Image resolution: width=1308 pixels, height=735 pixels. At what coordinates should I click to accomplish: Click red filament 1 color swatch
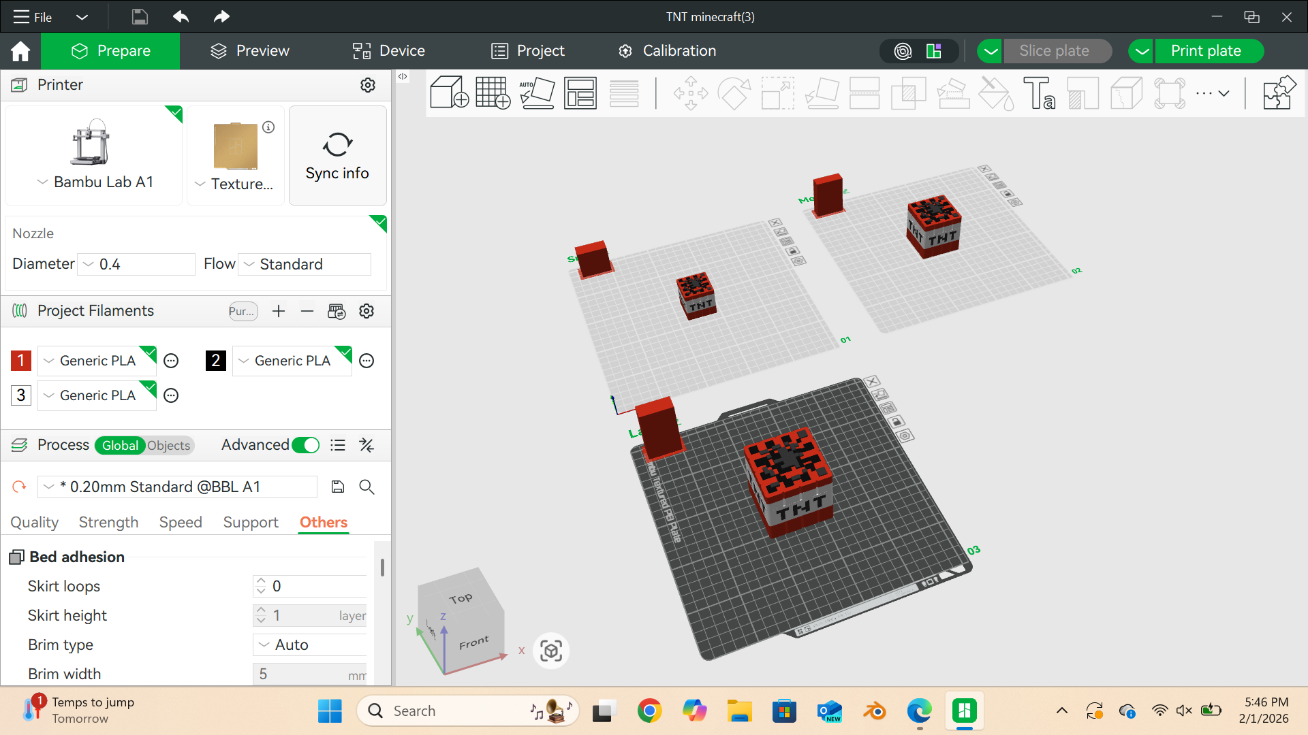click(20, 361)
